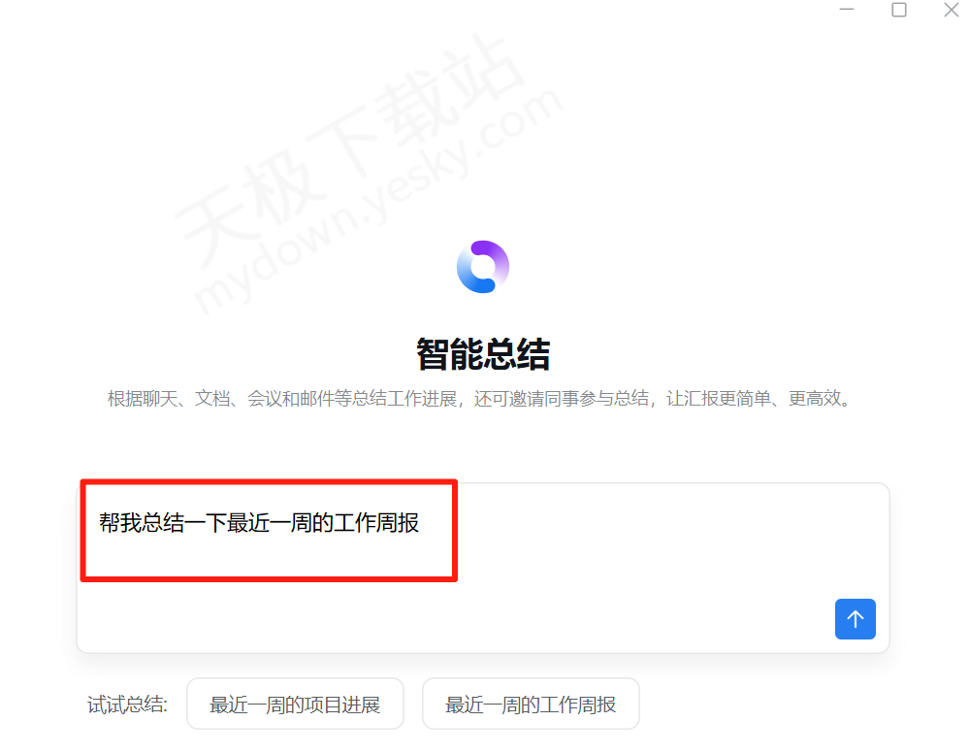
Task: Select suggestion 最近一周的项目进展
Action: (295, 704)
